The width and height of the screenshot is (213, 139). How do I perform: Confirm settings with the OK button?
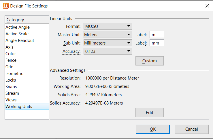[x=153, y=129]
